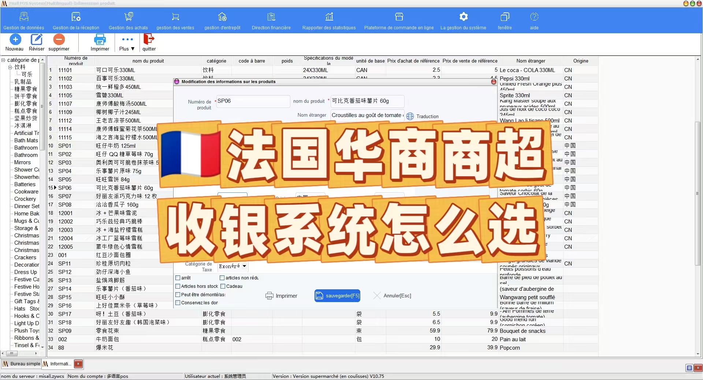Collapse the 饮料 tree node
The width and height of the screenshot is (703, 380).
pyautogui.click(x=11, y=67)
